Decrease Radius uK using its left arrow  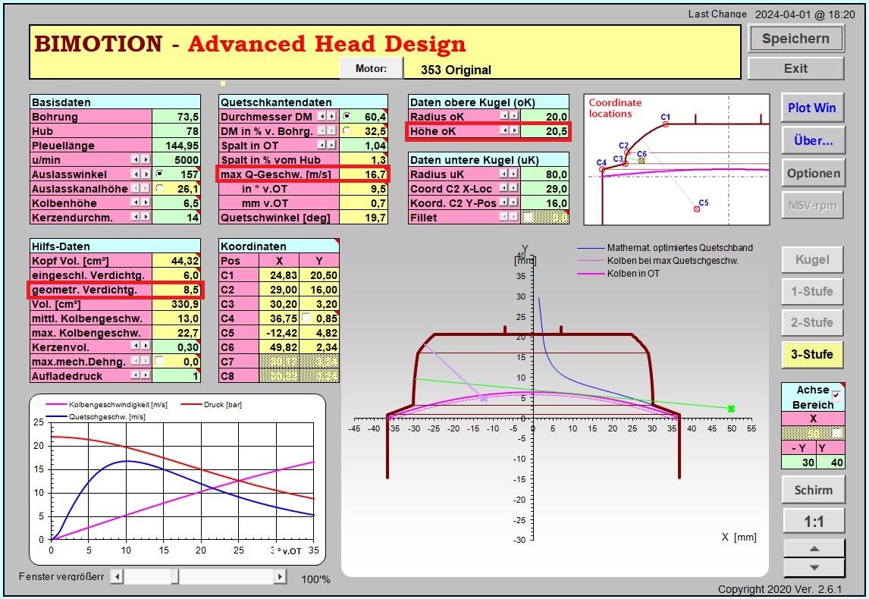505,174
